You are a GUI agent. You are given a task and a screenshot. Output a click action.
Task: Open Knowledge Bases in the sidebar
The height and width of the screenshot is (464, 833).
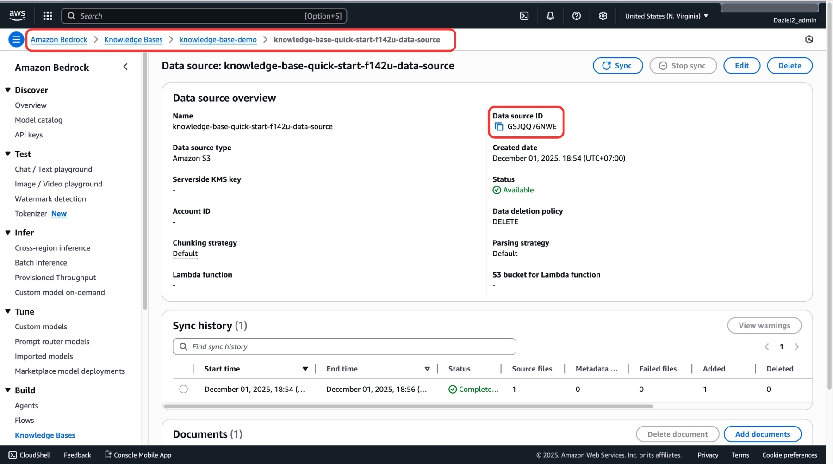coord(45,435)
